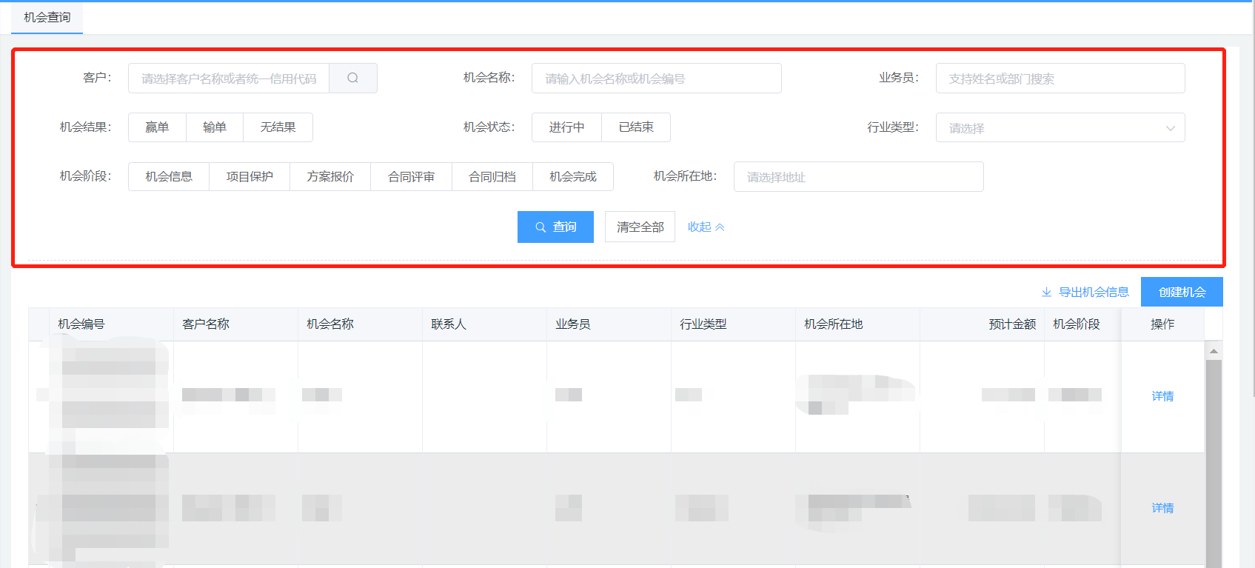
Task: Open 详情 for the first table row
Action: [1162, 396]
